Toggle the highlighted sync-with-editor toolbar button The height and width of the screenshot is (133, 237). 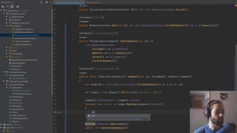coord(12,7)
